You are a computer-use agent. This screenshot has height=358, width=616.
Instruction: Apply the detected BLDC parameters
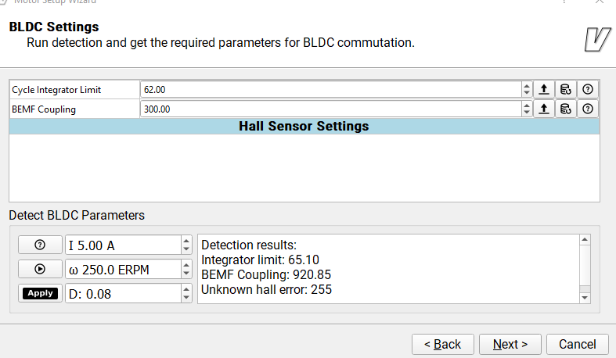[x=40, y=293]
